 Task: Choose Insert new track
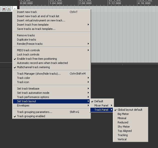coord(27,12)
